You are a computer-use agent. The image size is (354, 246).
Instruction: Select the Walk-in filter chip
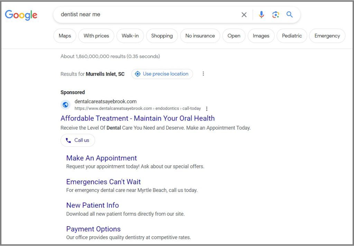click(x=130, y=36)
